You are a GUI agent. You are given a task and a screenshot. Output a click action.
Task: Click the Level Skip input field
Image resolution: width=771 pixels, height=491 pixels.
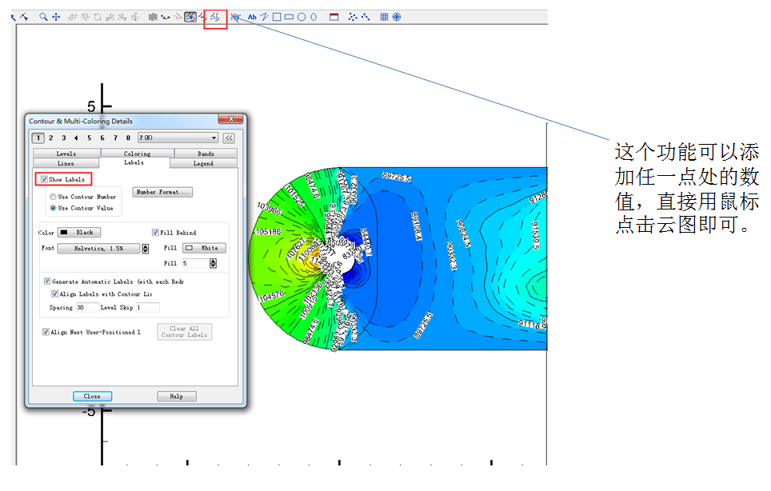[x=147, y=308]
